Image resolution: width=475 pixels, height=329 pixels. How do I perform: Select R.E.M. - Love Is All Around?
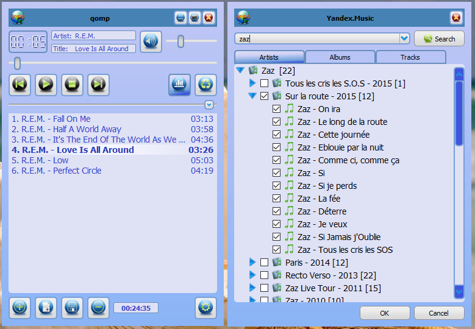tap(112, 150)
